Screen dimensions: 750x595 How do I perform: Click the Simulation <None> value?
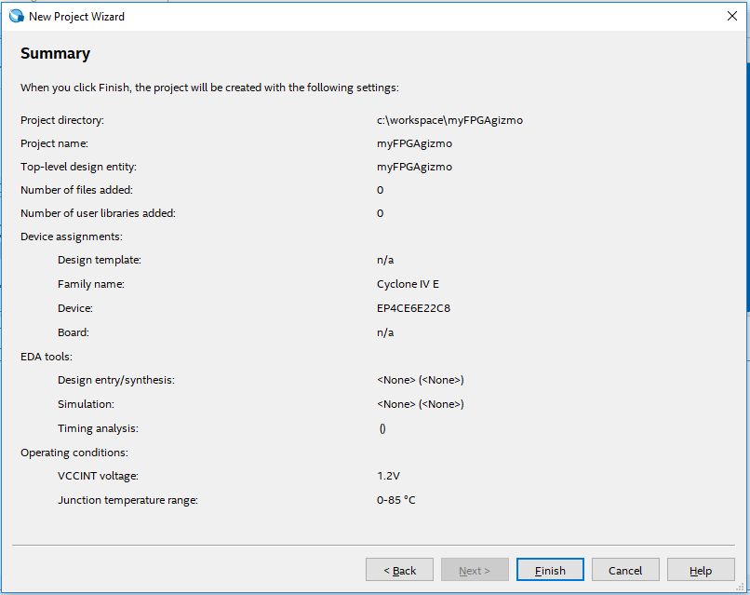420,404
